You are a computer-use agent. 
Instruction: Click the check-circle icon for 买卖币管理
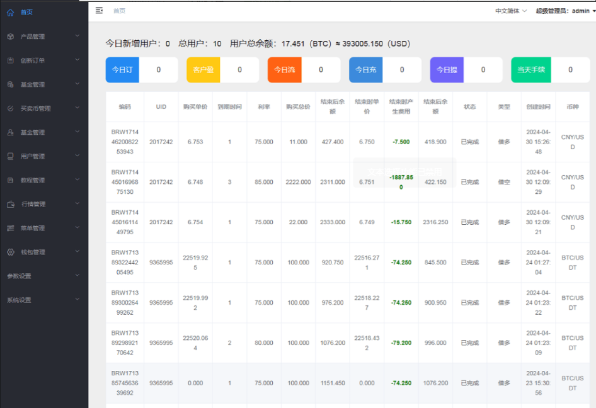point(11,108)
